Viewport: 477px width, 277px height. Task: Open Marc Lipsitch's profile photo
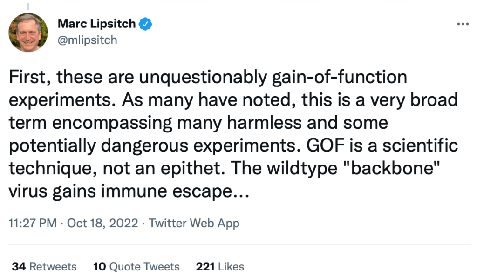point(28,32)
